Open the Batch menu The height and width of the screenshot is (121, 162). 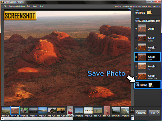[x=35, y=6]
